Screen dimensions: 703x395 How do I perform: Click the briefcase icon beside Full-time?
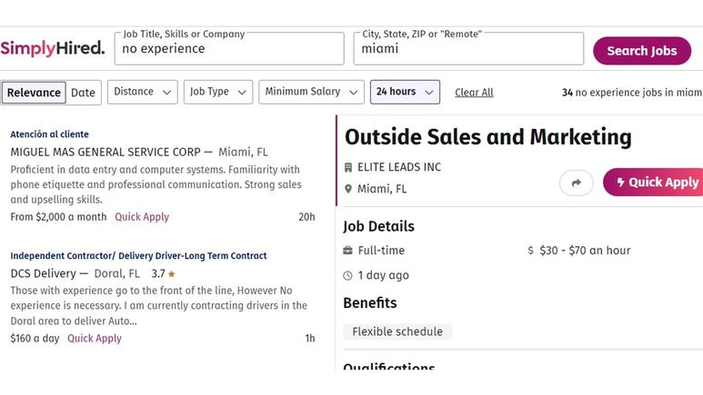(x=348, y=251)
